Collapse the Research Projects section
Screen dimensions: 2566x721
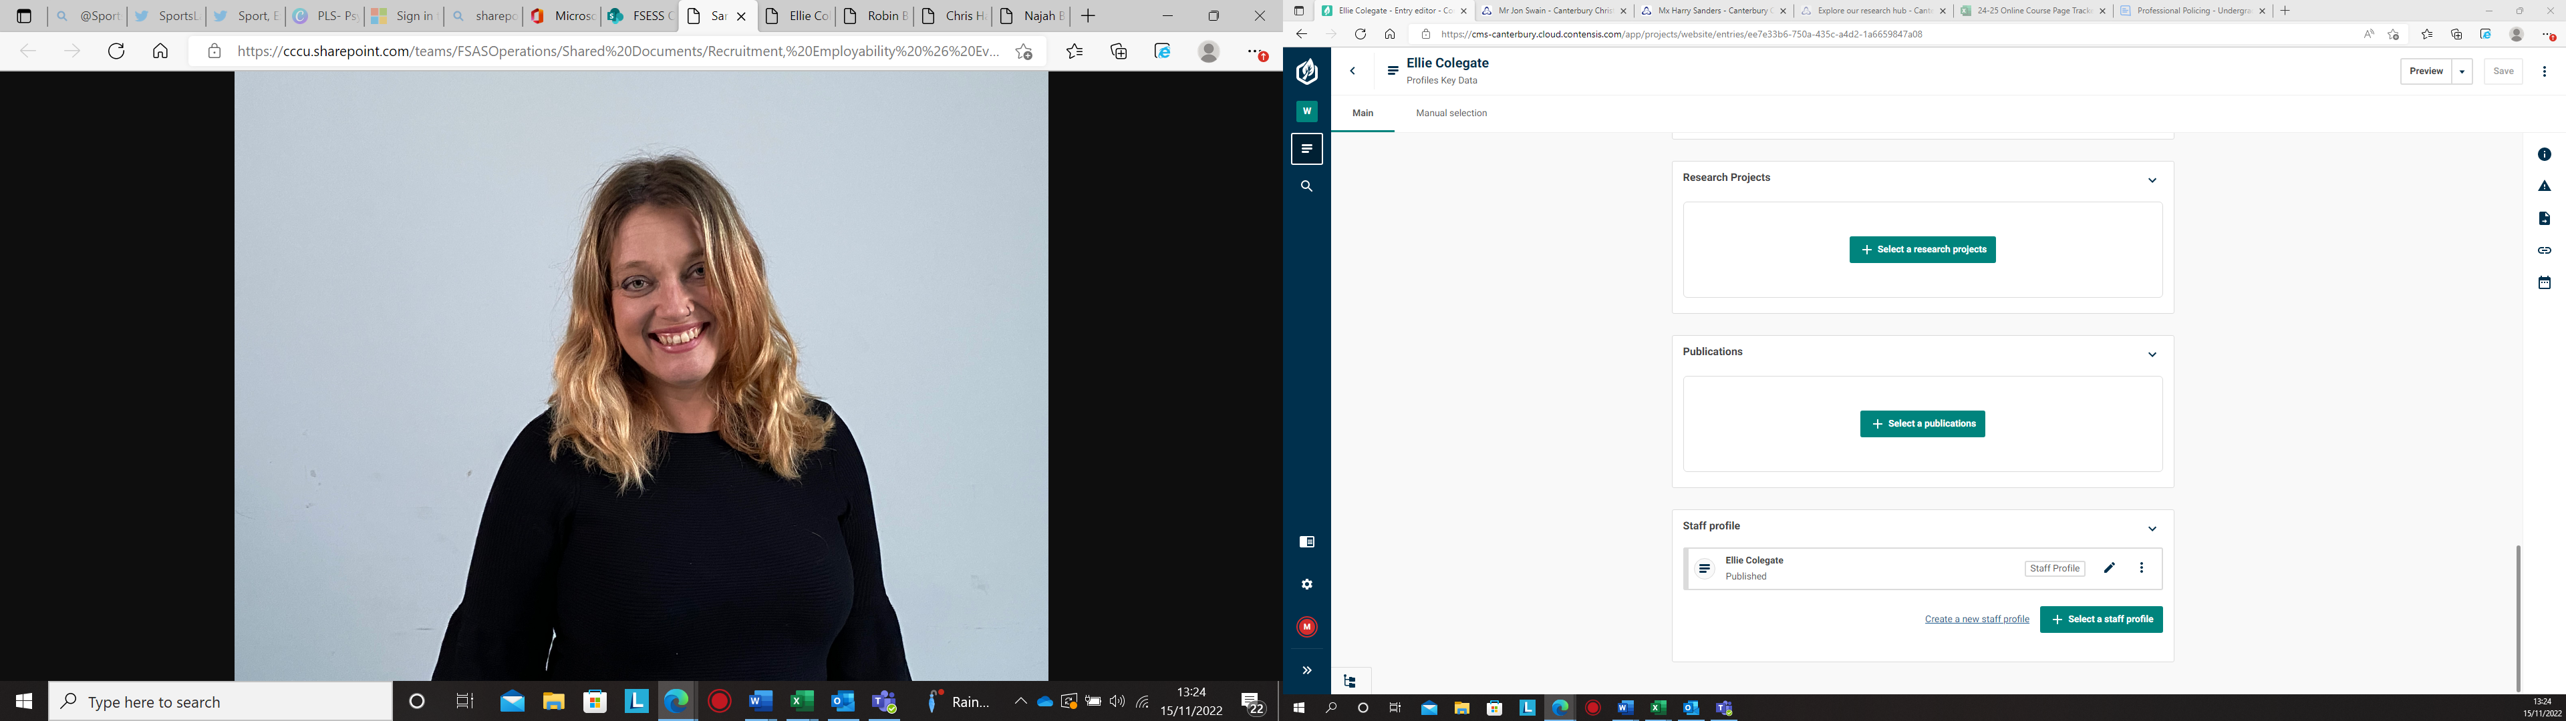pos(2152,180)
